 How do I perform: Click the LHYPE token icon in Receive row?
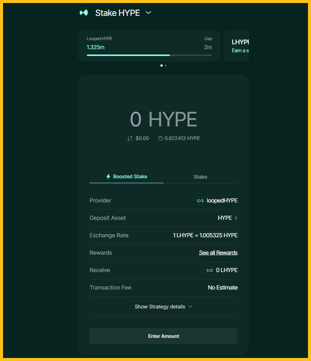(x=210, y=270)
